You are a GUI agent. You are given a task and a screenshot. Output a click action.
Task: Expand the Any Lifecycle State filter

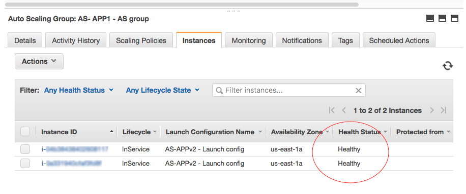pyautogui.click(x=163, y=90)
